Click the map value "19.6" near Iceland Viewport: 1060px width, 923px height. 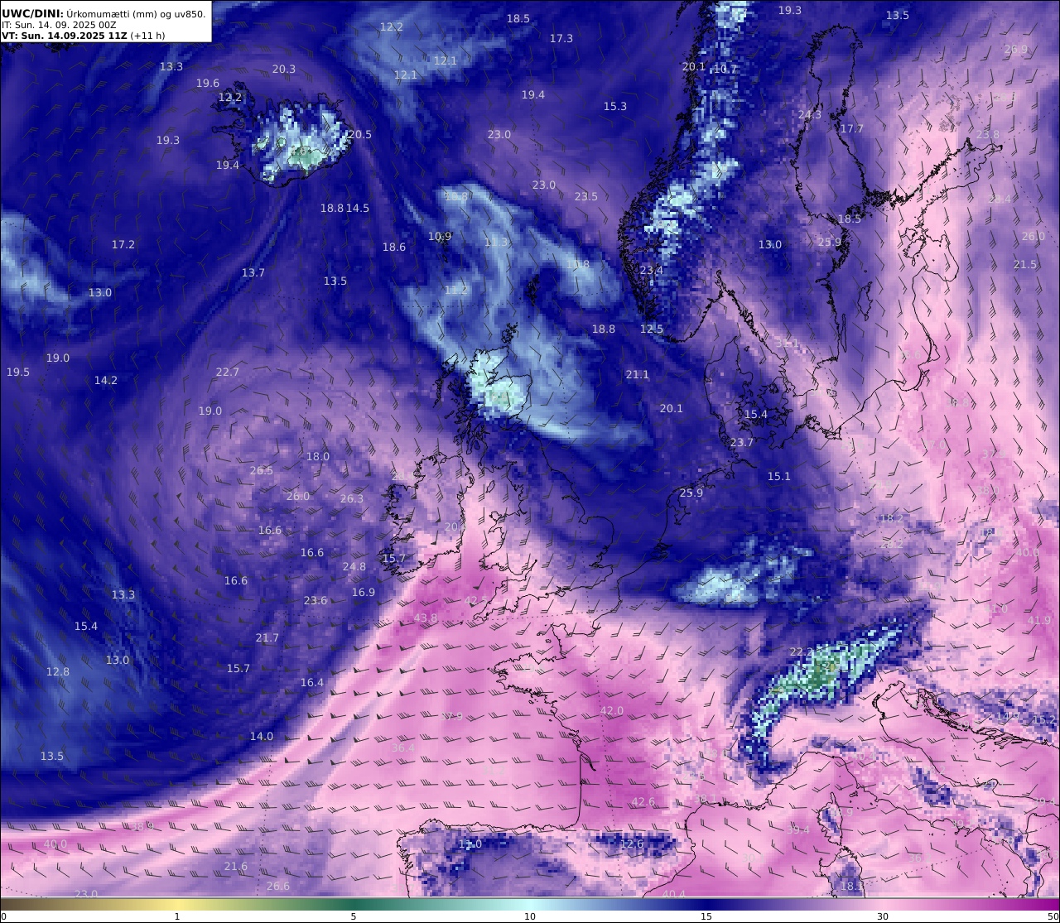(208, 84)
